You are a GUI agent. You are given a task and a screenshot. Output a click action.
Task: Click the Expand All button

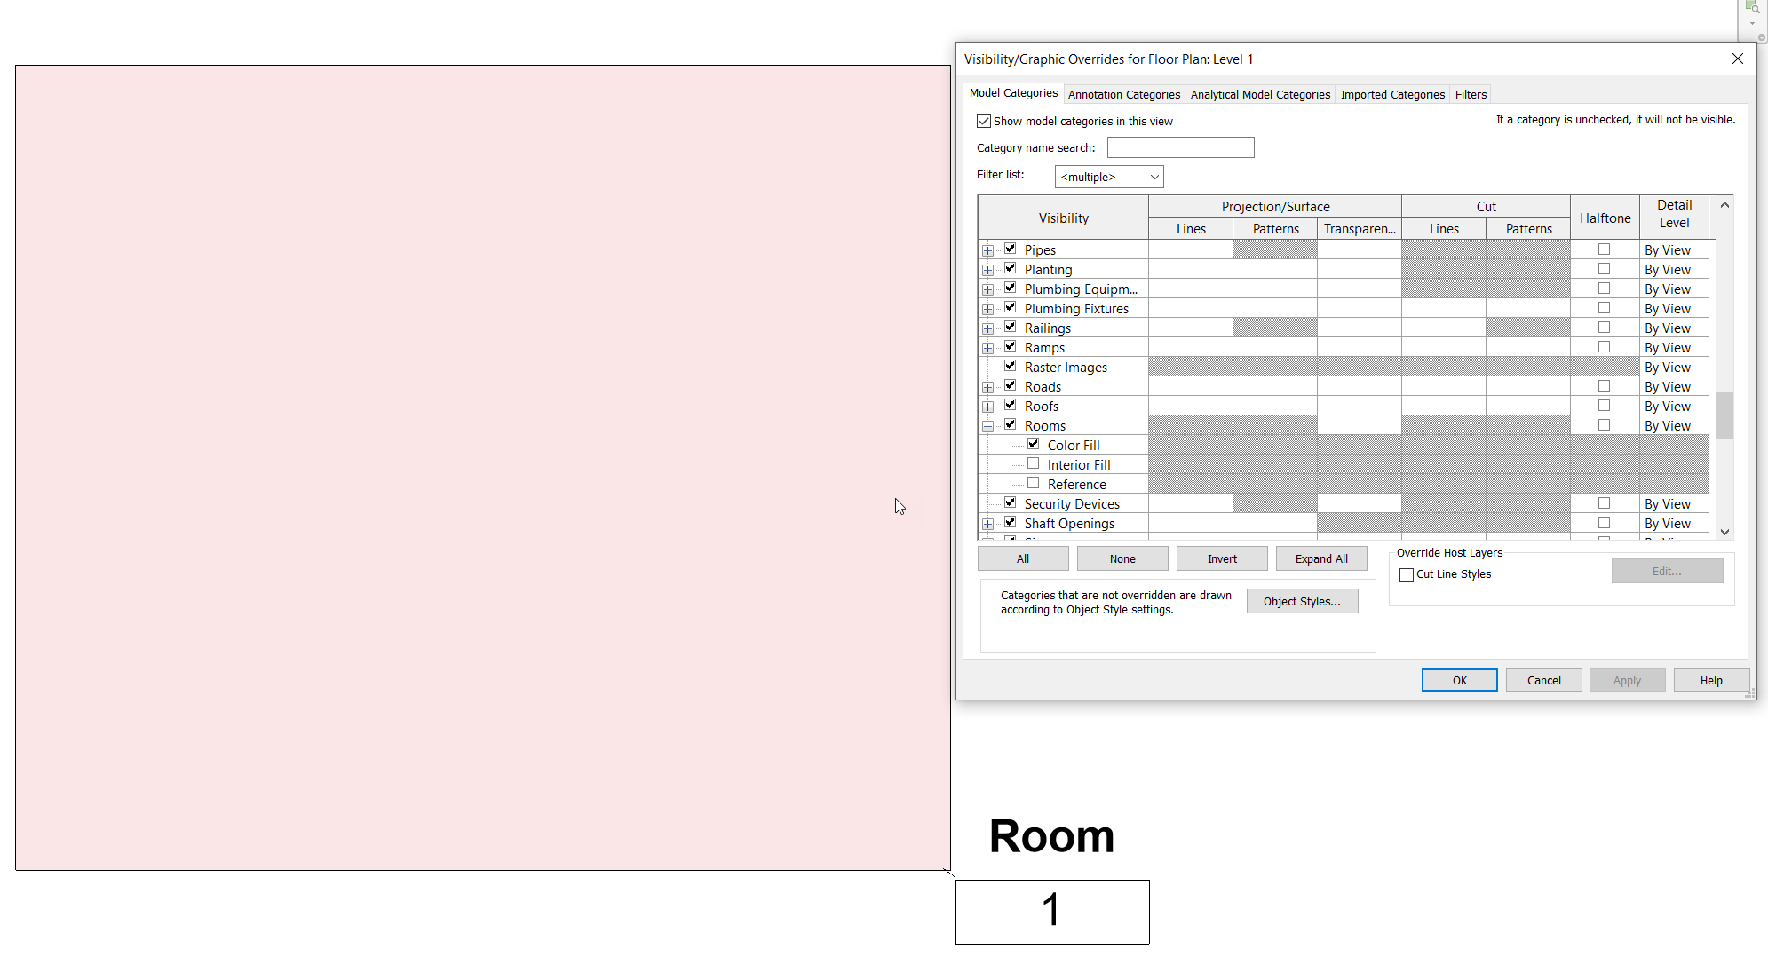(1321, 558)
